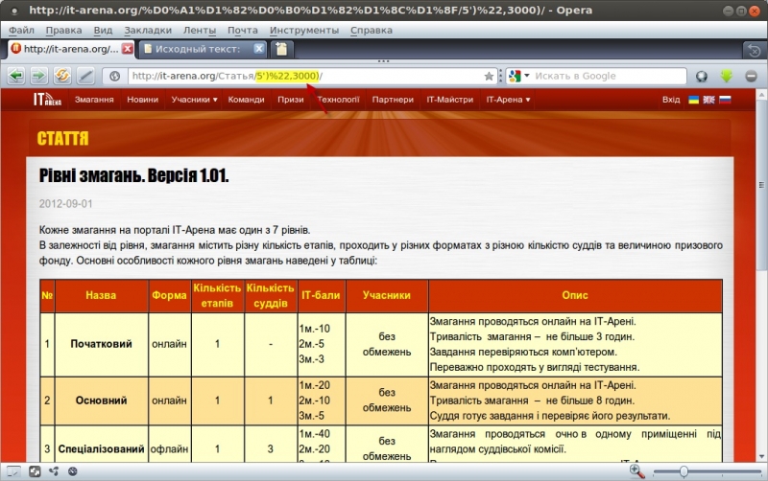Click the grey globe icon right of the search field
Screen dimensions: 768x481
coord(702,77)
